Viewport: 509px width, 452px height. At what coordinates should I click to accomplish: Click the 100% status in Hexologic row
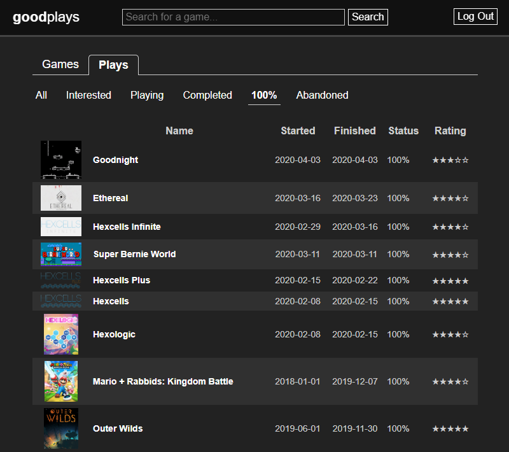[x=398, y=334]
